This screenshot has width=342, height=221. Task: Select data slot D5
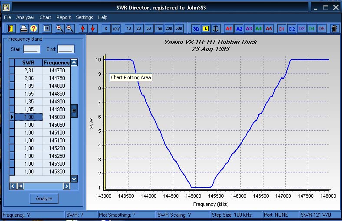tap(322, 29)
